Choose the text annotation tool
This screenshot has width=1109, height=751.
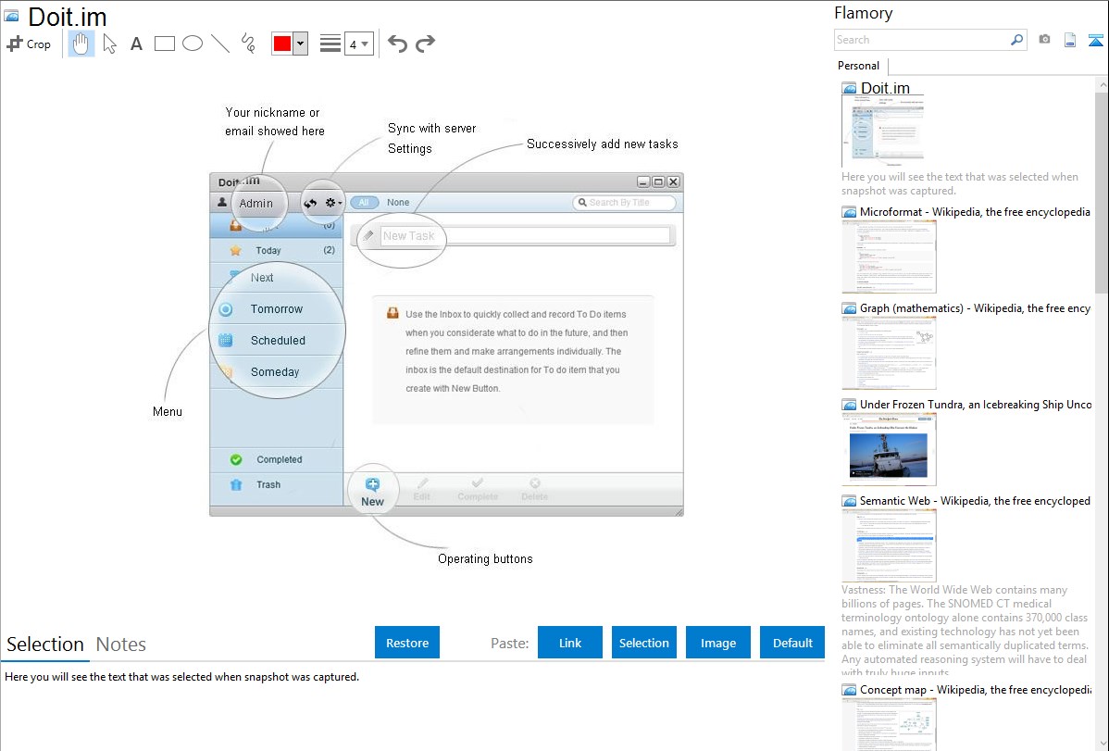coord(136,44)
